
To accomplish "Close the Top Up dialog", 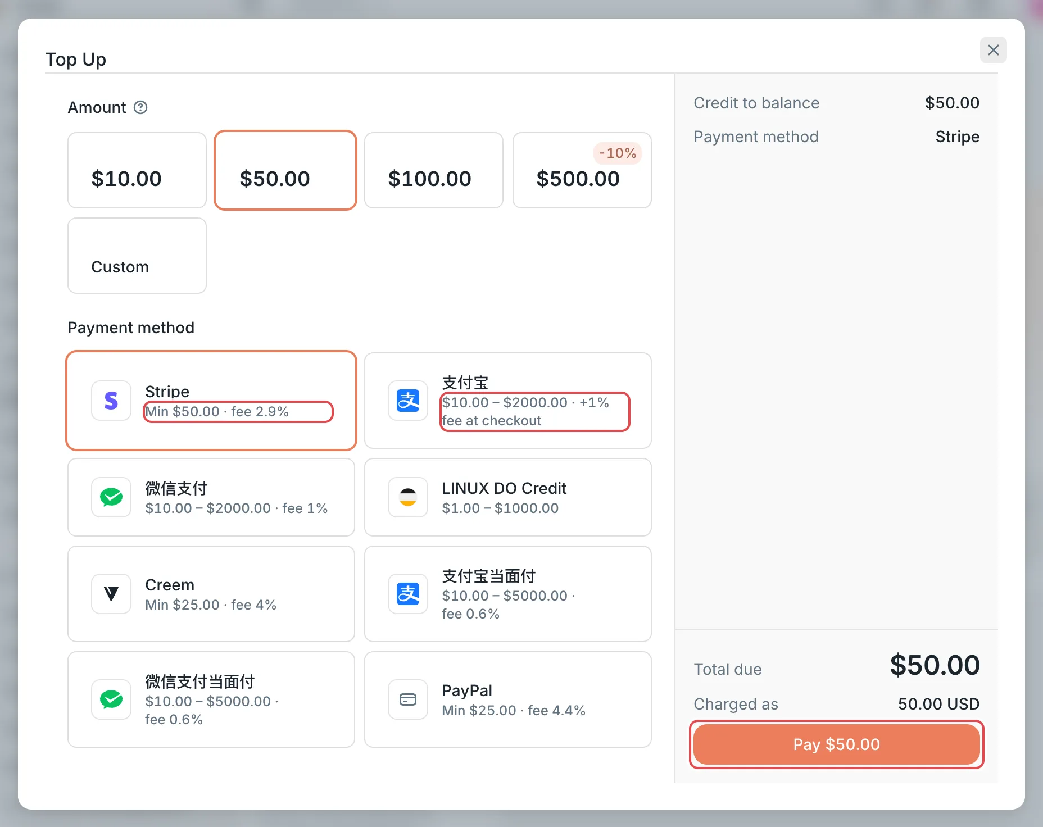I will click(994, 50).
